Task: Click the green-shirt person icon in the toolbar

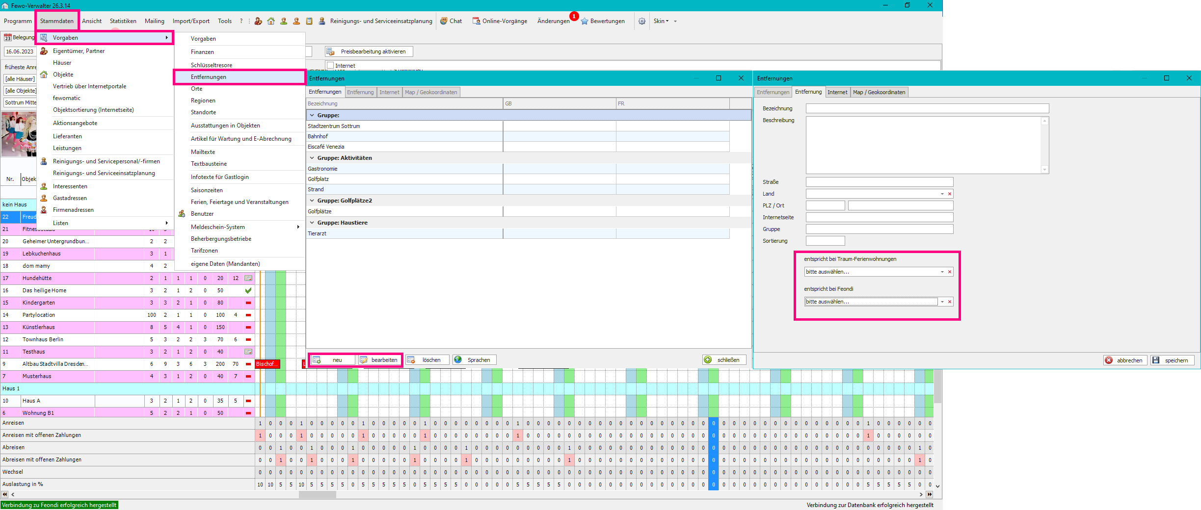Action: pos(284,21)
